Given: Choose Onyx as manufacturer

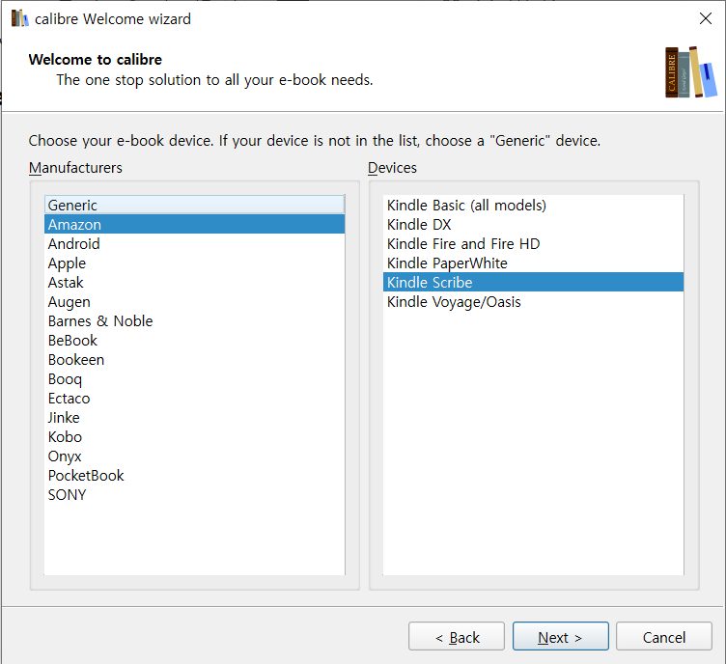Looking at the screenshot, I should pyautogui.click(x=194, y=456).
